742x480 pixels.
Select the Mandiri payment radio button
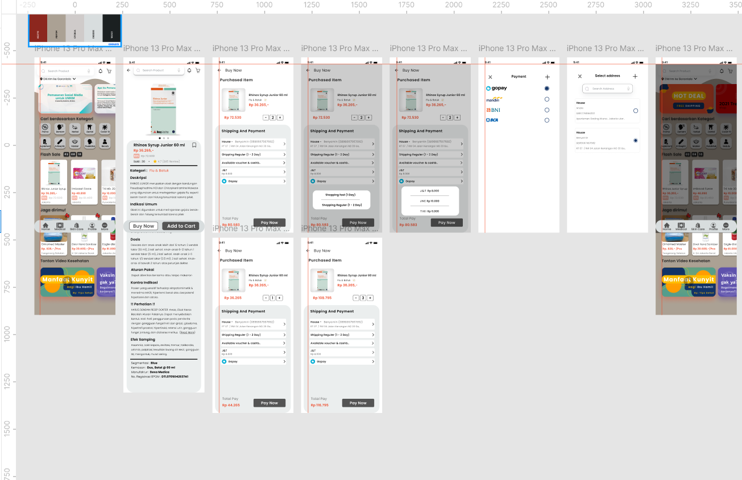coord(547,99)
